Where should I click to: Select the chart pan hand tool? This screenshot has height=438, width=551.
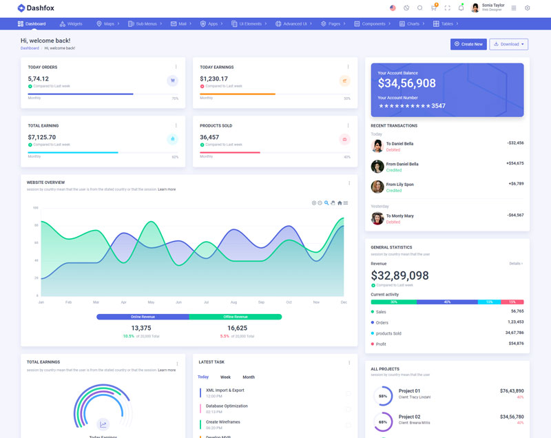point(333,202)
